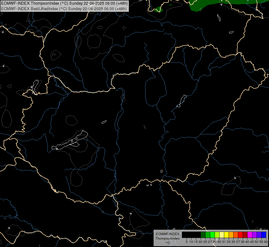Select the bright green 27–29 legend swatch
This screenshot has width=269, height=247.
pos(212,235)
